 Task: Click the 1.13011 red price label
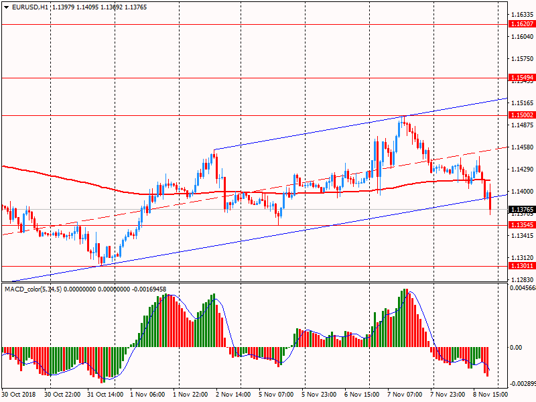point(521,266)
